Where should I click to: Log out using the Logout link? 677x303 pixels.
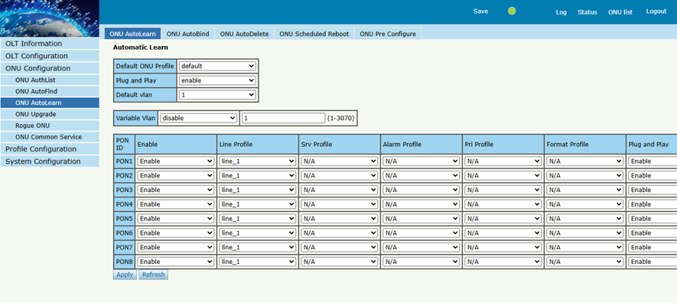click(656, 11)
